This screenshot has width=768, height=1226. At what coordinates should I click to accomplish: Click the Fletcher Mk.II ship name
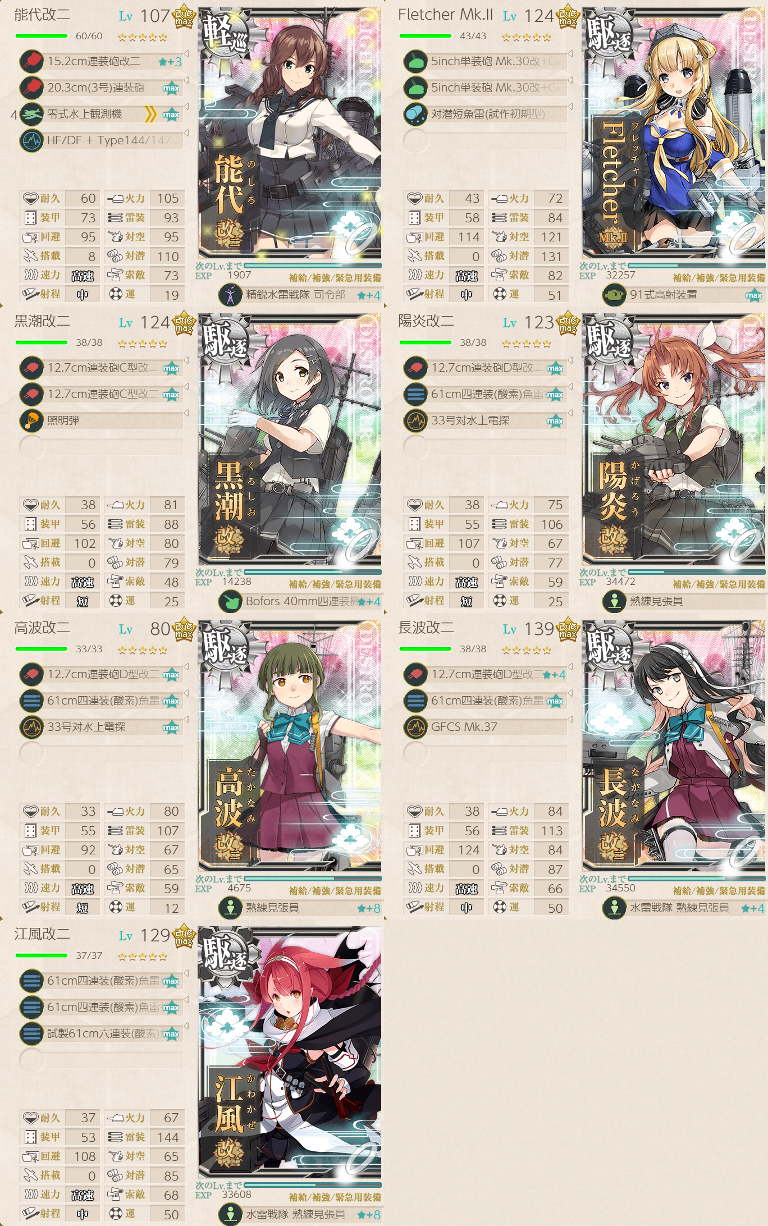pyautogui.click(x=445, y=15)
